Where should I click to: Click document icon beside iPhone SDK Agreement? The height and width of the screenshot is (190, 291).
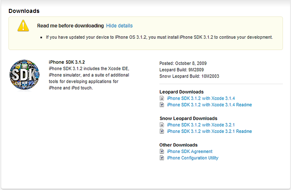point(162,152)
